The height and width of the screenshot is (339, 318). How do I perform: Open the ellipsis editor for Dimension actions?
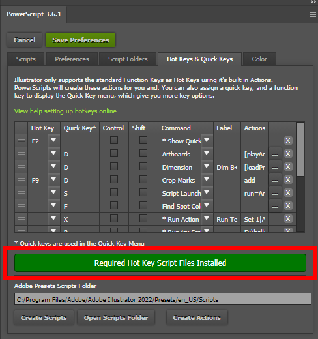click(275, 167)
